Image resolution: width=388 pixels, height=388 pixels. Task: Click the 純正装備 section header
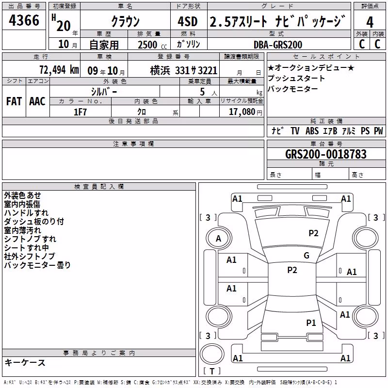(x=326, y=121)
